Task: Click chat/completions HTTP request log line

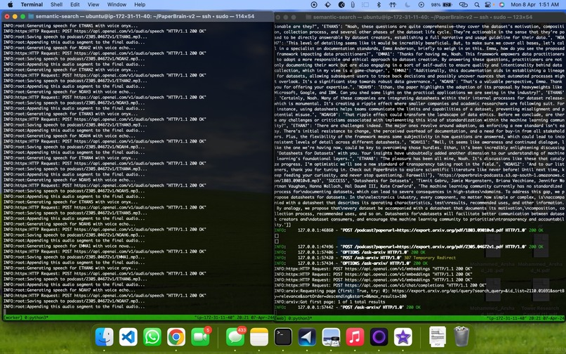Action: (x=381, y=285)
